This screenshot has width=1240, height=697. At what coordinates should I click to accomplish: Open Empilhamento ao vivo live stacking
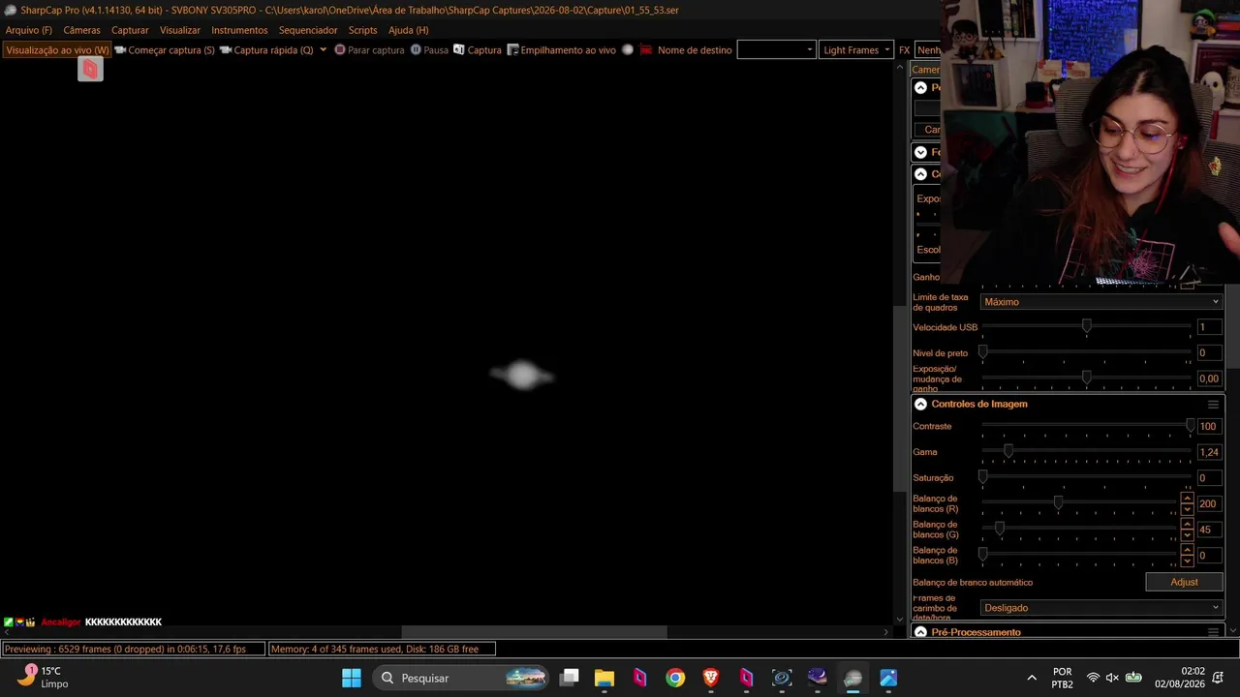[562, 50]
